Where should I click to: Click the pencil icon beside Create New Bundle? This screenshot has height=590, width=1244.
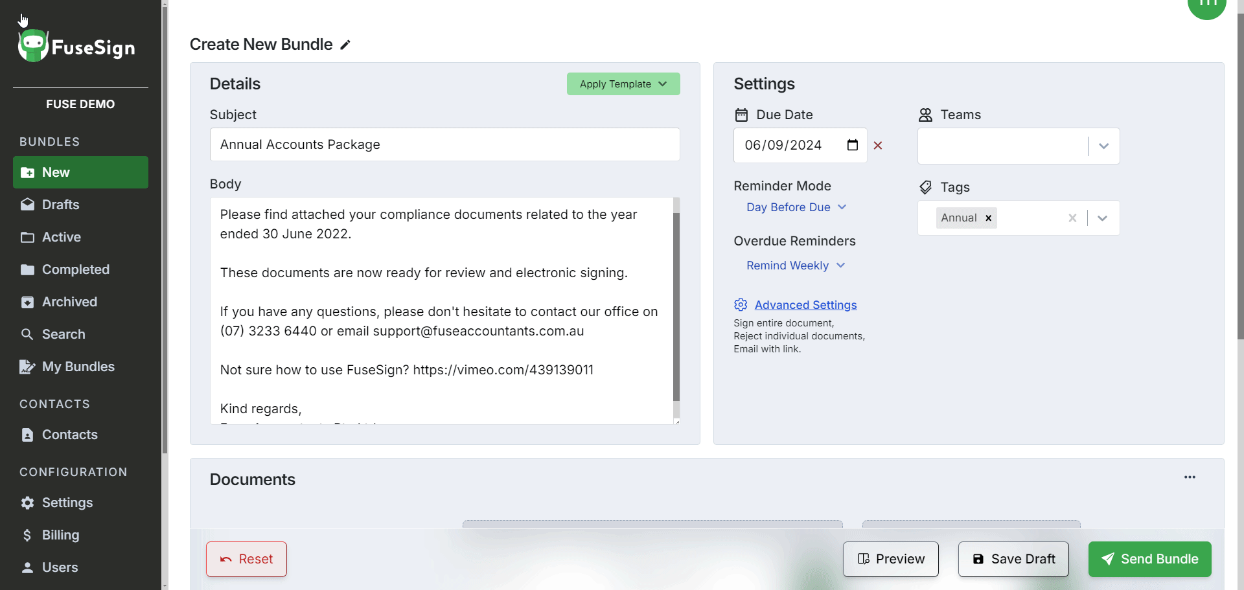point(345,45)
